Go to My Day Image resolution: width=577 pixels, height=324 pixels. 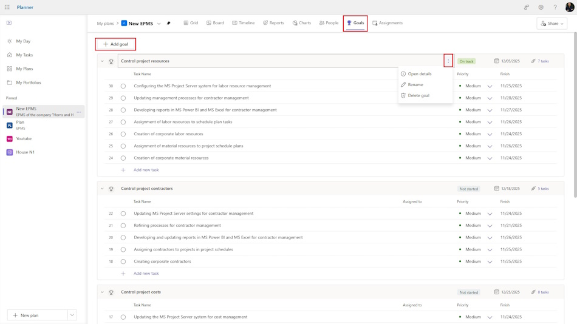click(23, 41)
